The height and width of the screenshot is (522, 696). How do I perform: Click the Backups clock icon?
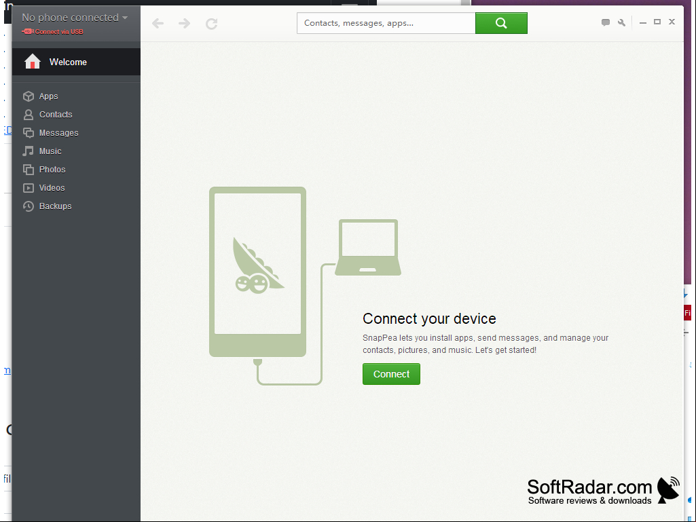[x=29, y=206]
